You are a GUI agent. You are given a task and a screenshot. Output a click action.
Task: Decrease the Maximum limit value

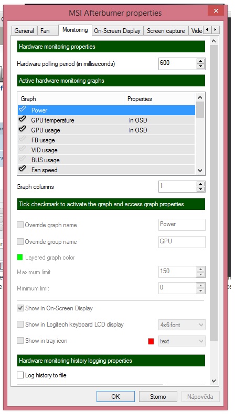click(201, 275)
